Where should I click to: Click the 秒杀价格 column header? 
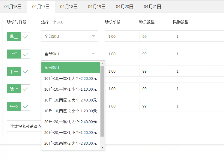(113, 22)
